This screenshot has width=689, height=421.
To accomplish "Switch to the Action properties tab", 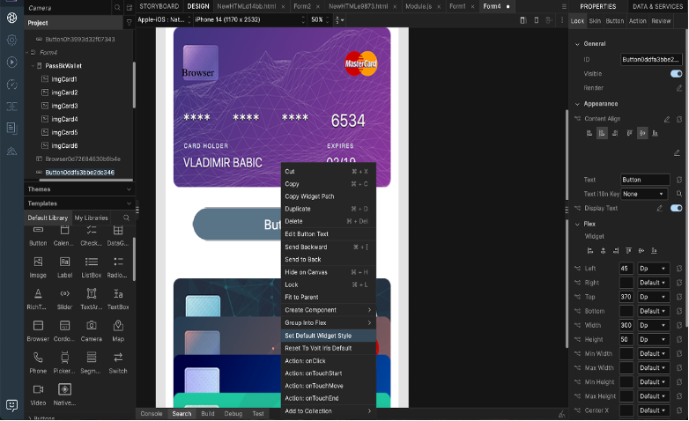I will tap(638, 21).
